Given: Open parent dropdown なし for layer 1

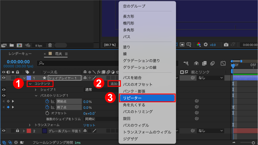Looking at the screenshot, I should (x=210, y=78).
